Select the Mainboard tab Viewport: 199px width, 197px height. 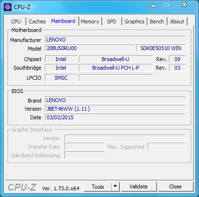point(63,21)
